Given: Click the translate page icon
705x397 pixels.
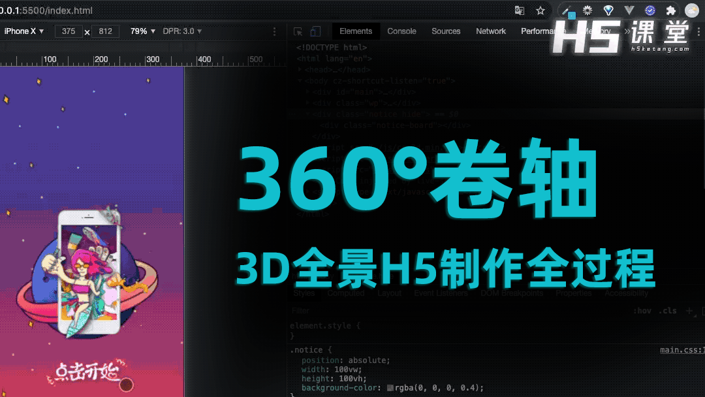Looking at the screenshot, I should (520, 10).
